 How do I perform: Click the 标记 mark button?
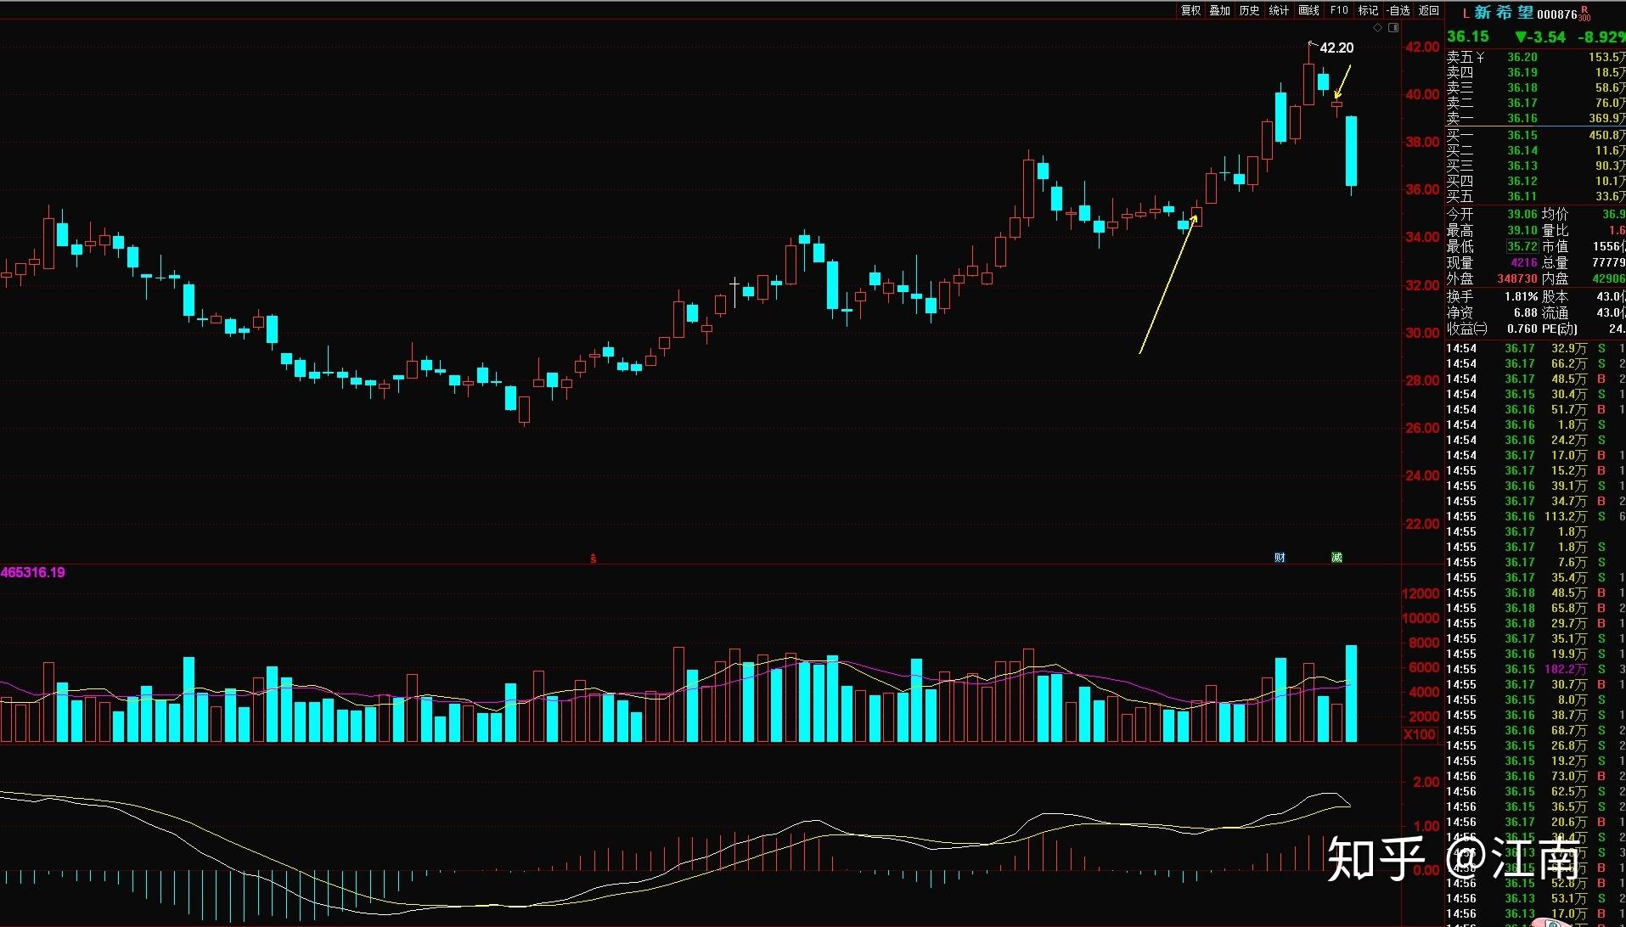[1368, 10]
